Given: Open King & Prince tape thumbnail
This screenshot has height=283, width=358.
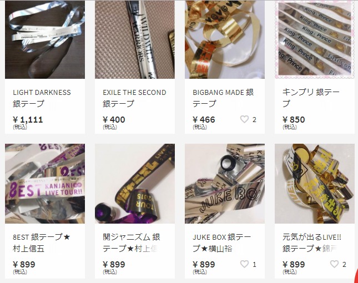Looking at the screenshot, I should [315, 39].
